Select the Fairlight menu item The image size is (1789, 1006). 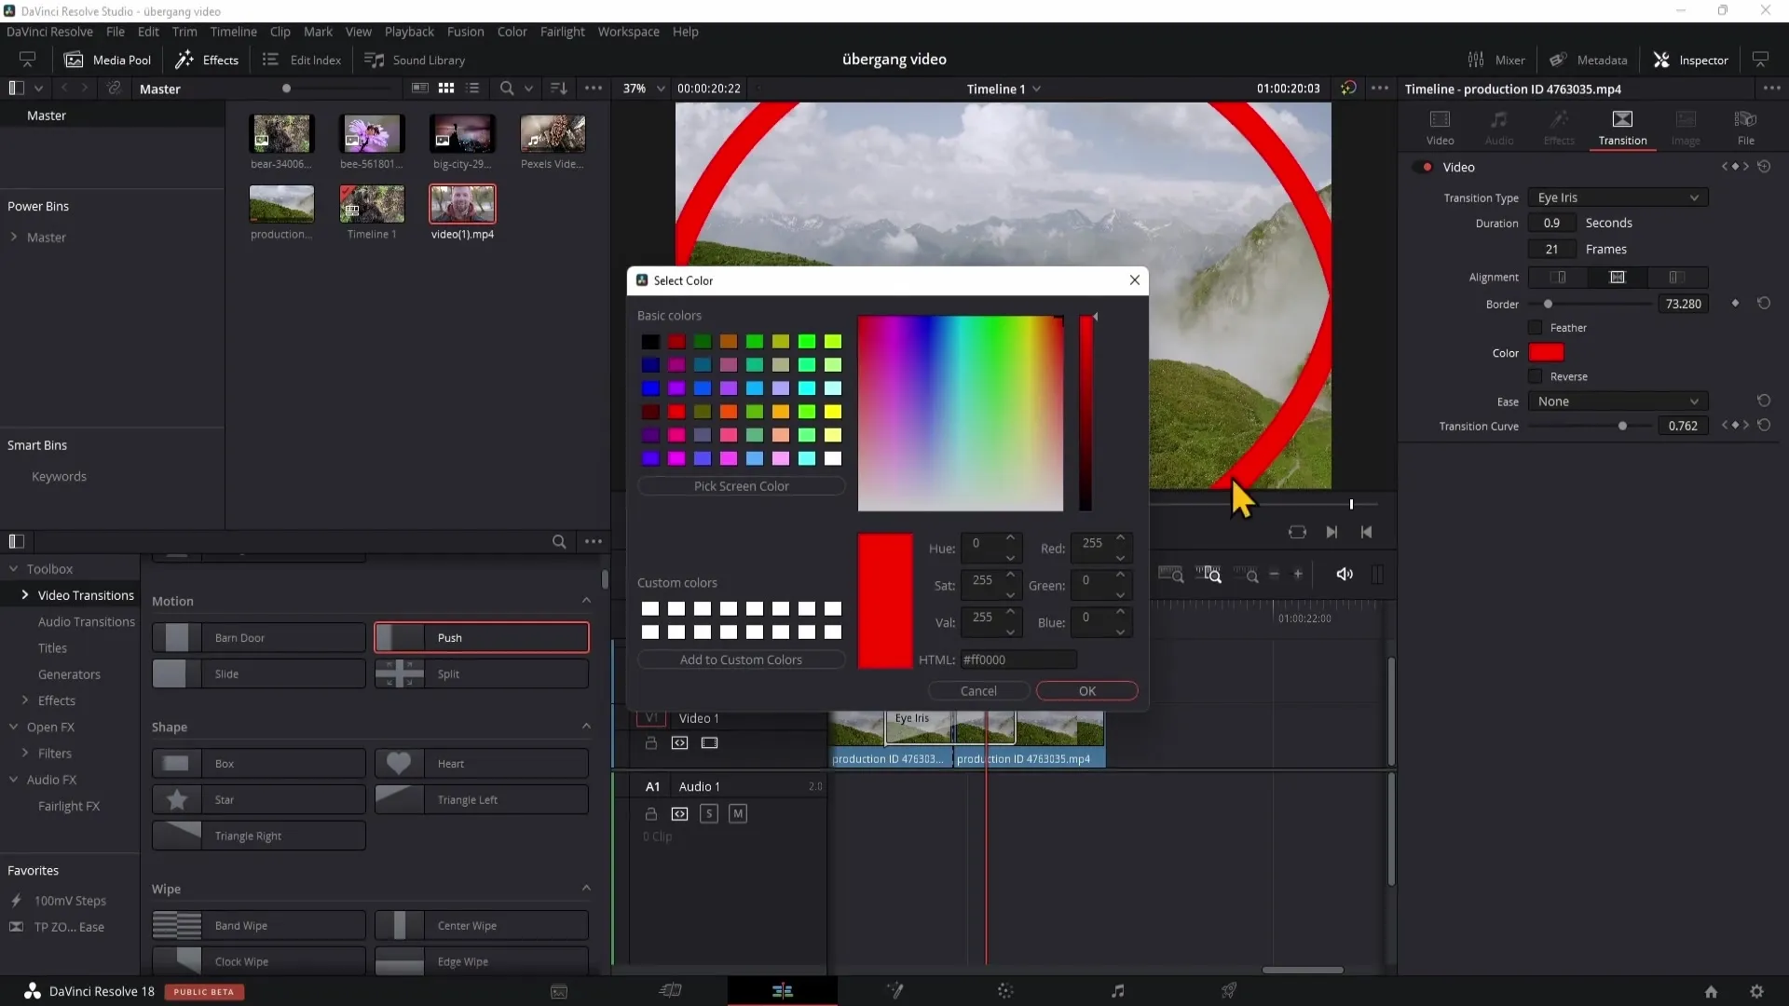point(564,31)
